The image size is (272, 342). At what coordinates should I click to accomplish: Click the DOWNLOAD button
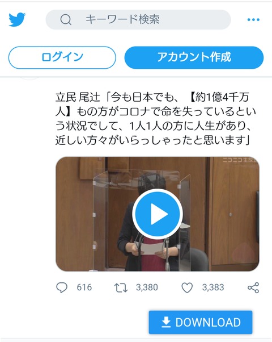[x=201, y=322]
